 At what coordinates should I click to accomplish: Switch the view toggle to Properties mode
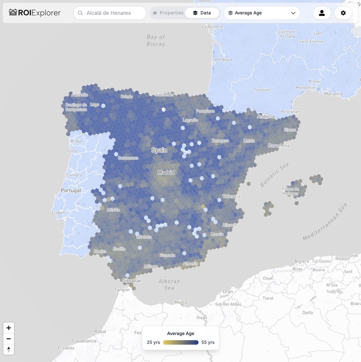point(172,13)
